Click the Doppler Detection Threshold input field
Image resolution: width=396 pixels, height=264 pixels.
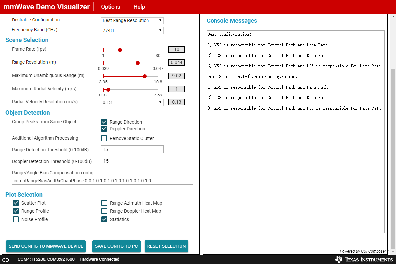(x=133, y=161)
